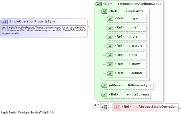Click the AG icon of simpleAttrs

pos(104,11)
